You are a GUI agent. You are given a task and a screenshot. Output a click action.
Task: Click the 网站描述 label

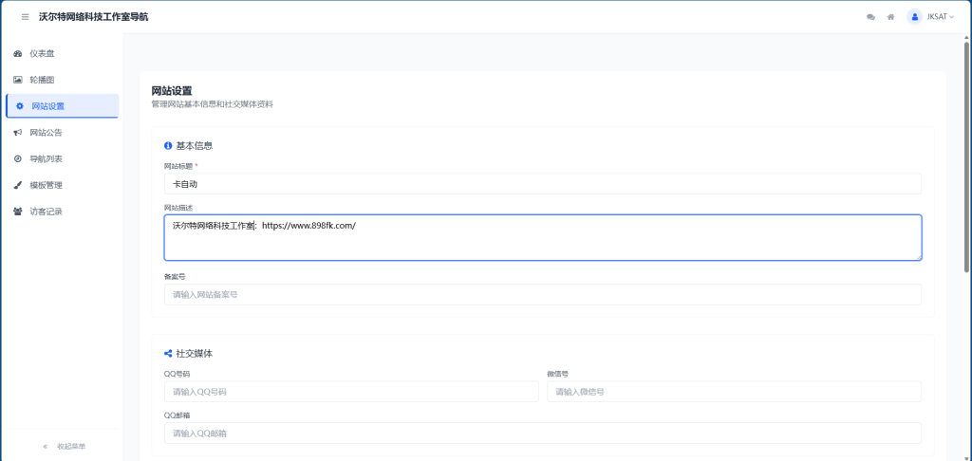pos(178,207)
